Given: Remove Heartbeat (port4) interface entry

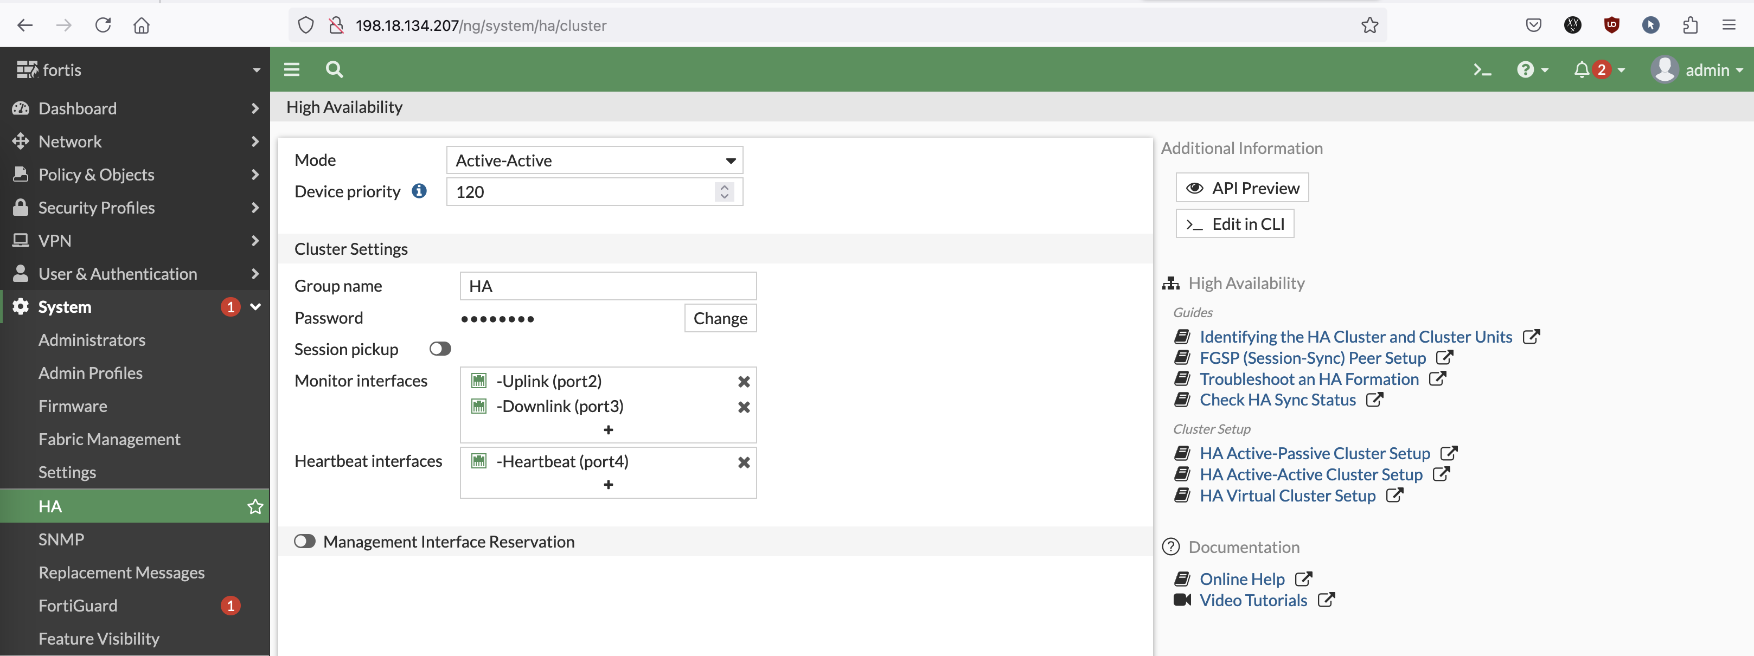Looking at the screenshot, I should (744, 462).
